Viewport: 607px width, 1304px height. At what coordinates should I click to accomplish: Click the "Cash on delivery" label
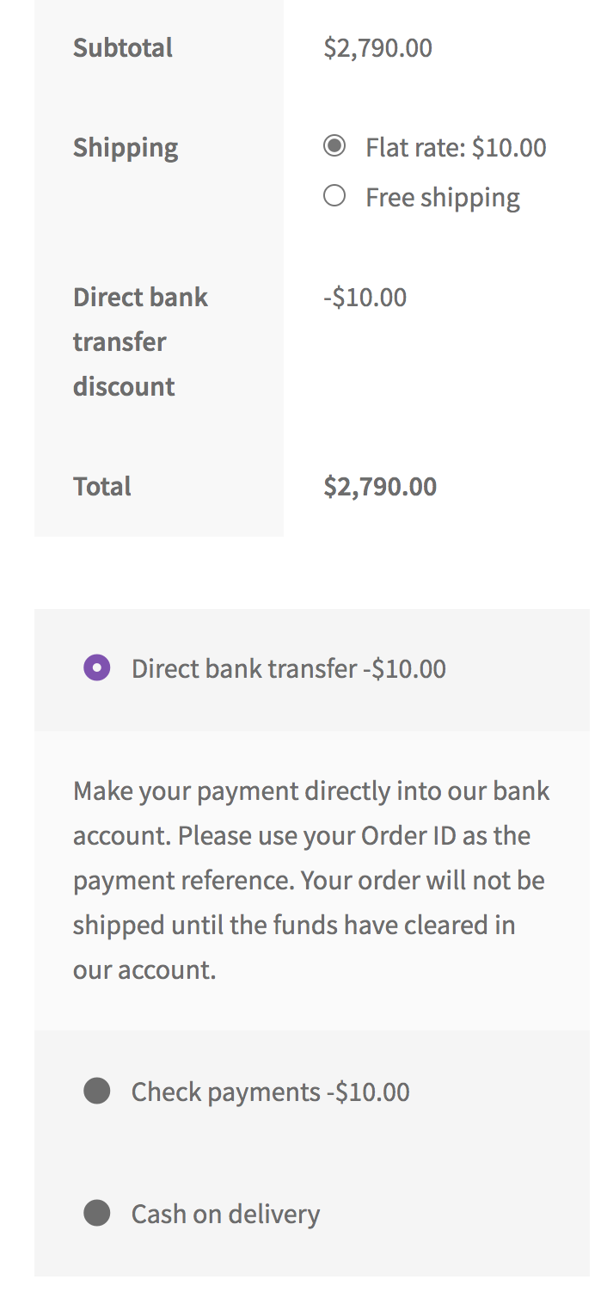pos(225,1214)
